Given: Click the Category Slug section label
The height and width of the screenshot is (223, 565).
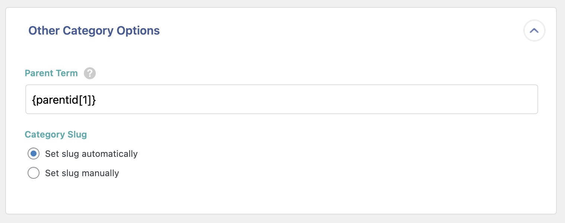Looking at the screenshot, I should click(56, 135).
